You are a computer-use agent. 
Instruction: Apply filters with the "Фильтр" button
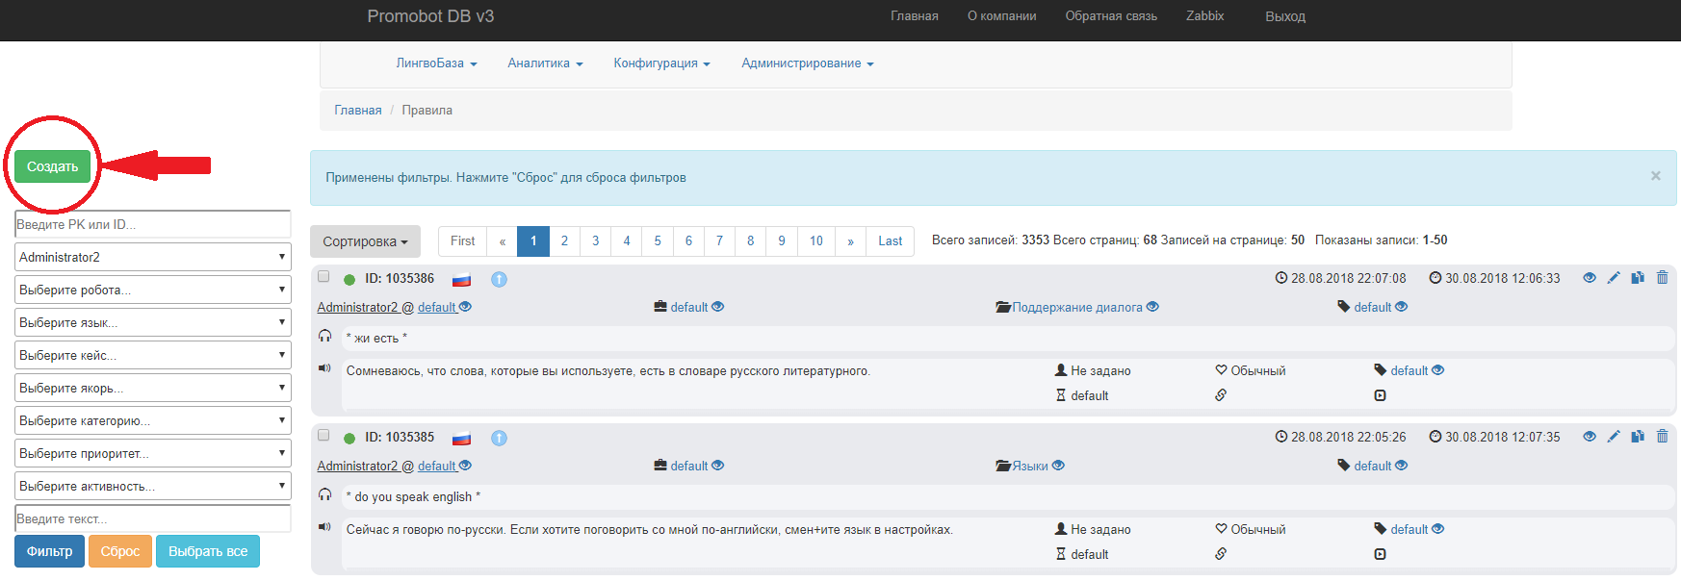[49, 551]
